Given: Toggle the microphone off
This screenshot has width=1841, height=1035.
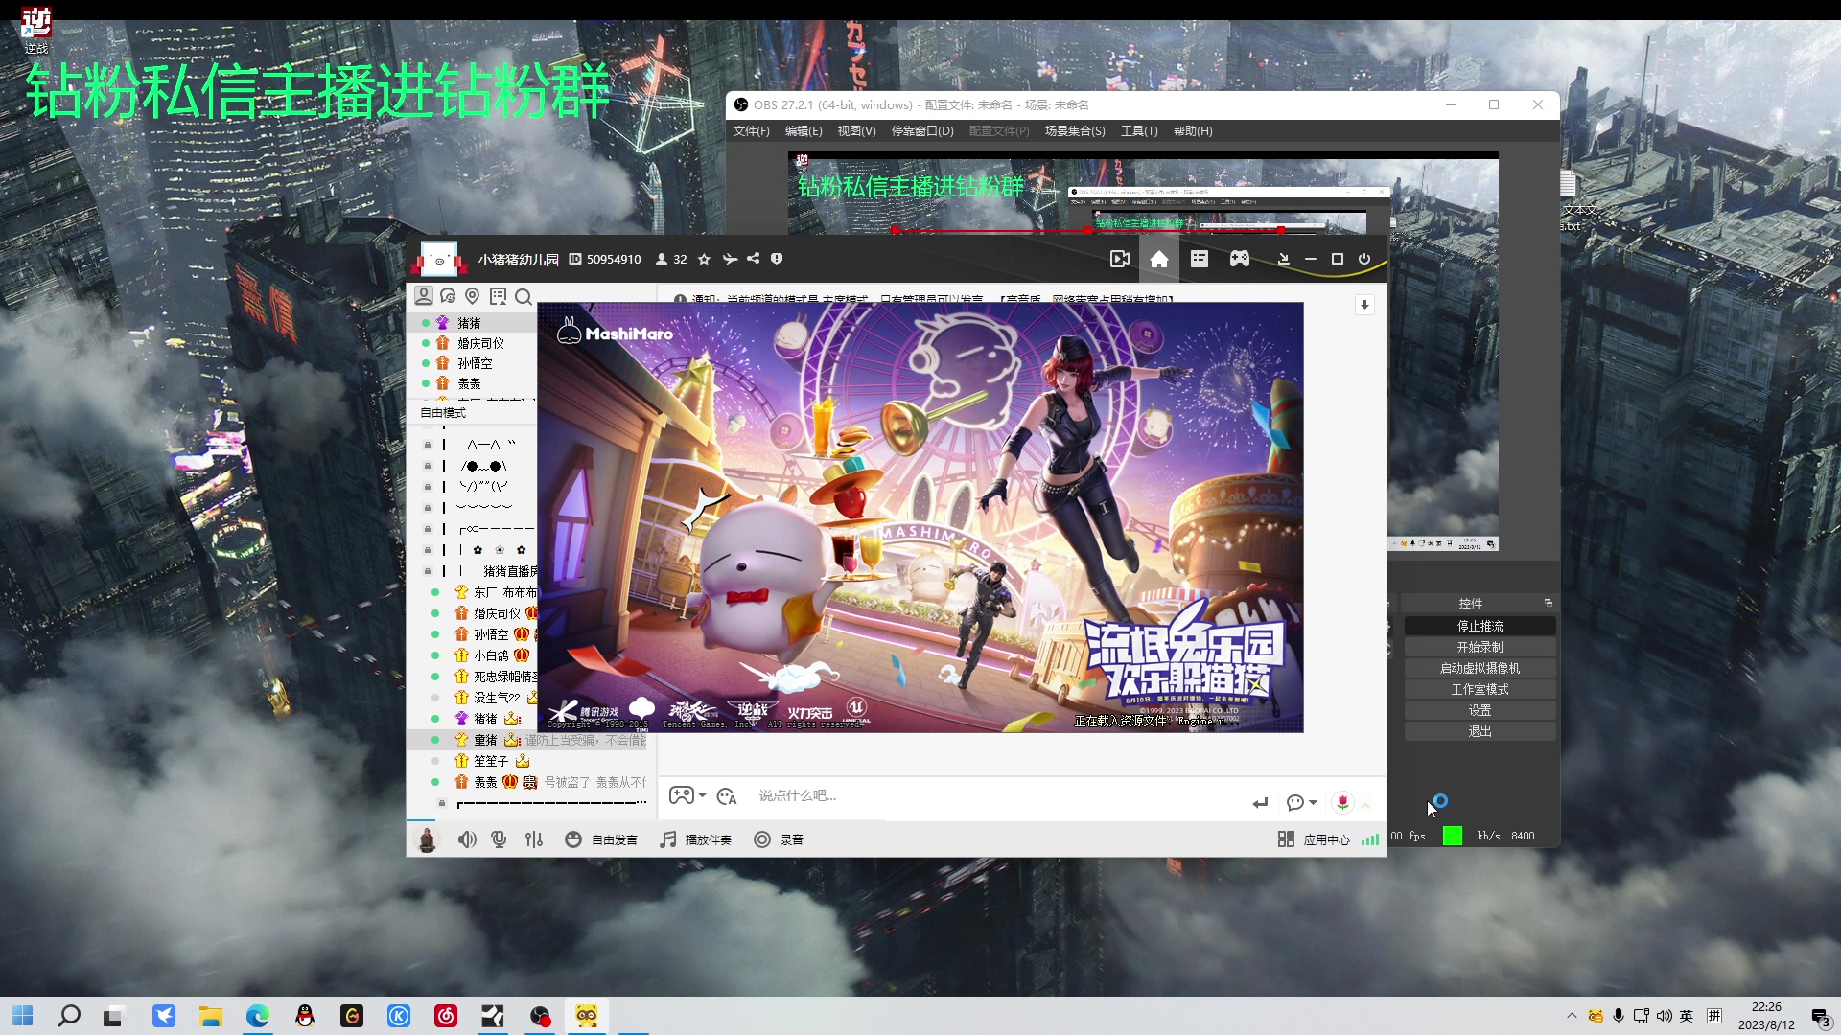Looking at the screenshot, I should 498,839.
